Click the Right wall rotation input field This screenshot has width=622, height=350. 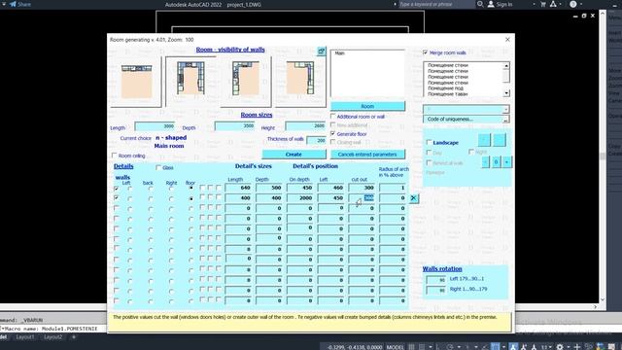tap(436, 290)
